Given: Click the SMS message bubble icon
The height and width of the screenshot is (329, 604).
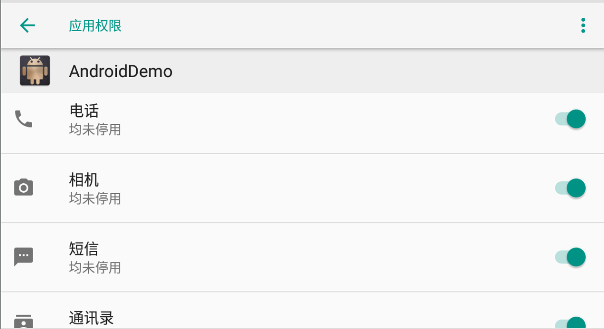Looking at the screenshot, I should (23, 257).
